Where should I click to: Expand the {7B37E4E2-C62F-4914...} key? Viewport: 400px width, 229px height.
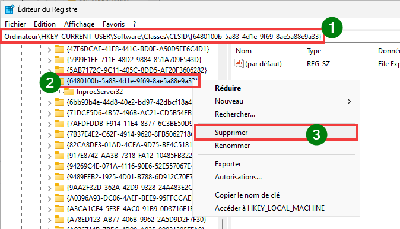click(49, 134)
